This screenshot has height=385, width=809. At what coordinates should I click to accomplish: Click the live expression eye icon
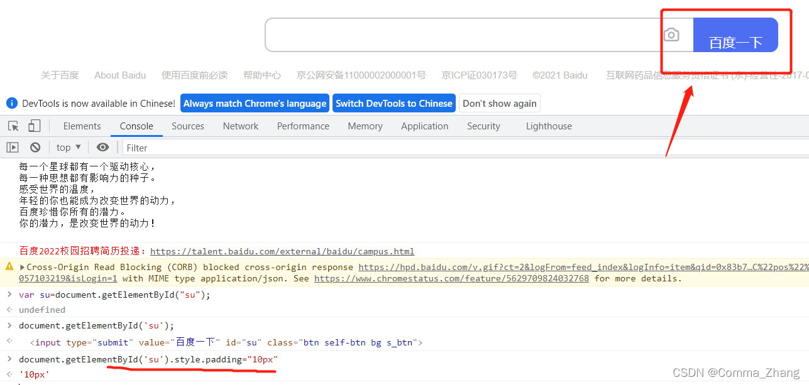(x=102, y=147)
